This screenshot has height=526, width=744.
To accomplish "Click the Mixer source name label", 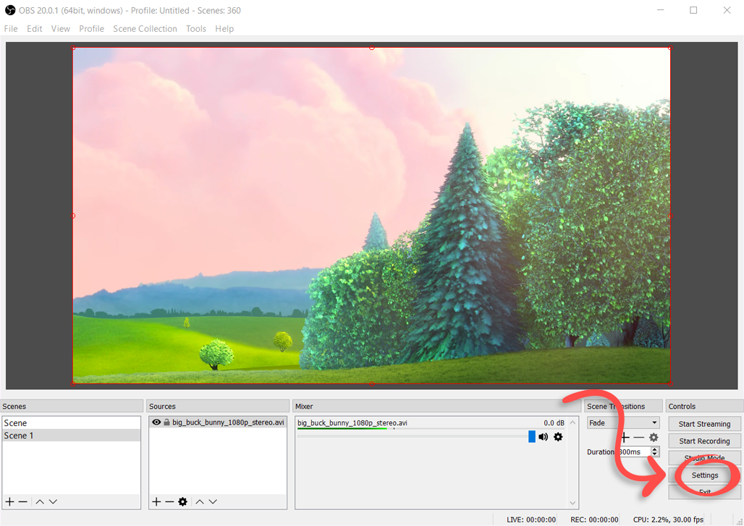I will pyautogui.click(x=352, y=423).
